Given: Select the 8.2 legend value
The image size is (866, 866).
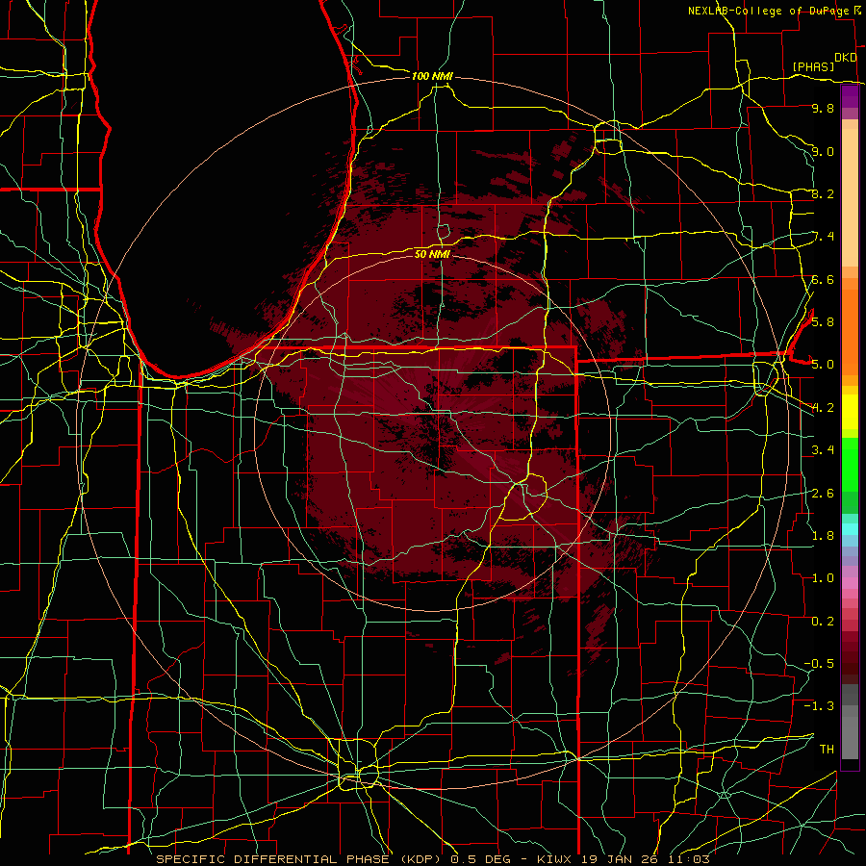Looking at the screenshot, I should [x=823, y=193].
